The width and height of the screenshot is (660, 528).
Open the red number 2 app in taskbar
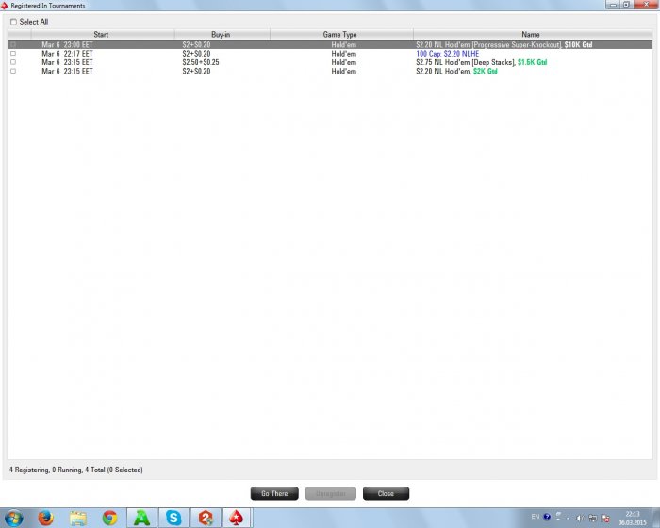click(x=206, y=518)
